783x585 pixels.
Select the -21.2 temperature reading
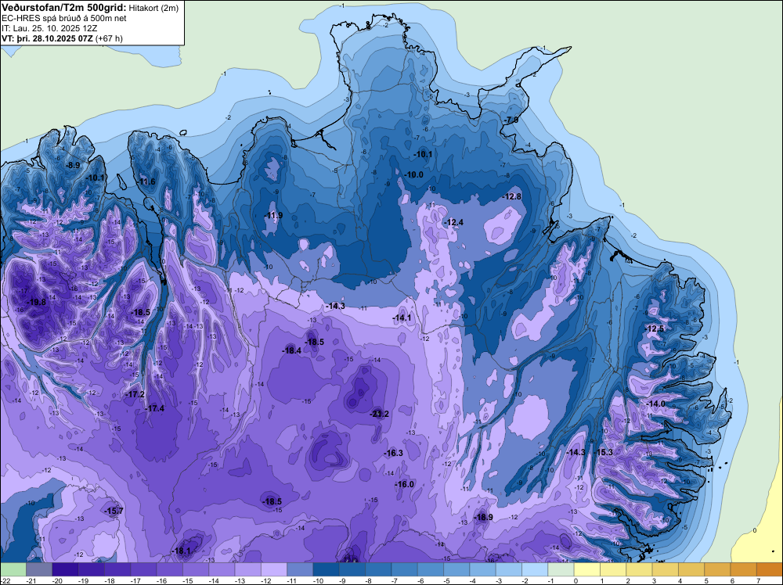(380, 414)
